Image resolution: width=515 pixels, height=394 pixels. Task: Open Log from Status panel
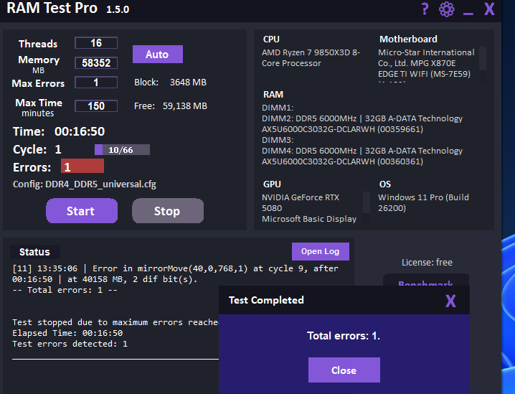coord(320,251)
